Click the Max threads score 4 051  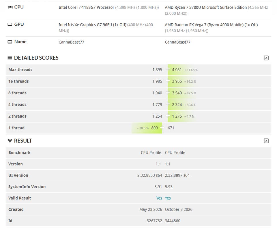click(x=177, y=70)
